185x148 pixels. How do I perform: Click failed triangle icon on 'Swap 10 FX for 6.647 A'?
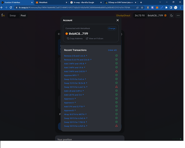[x=116, y=87]
